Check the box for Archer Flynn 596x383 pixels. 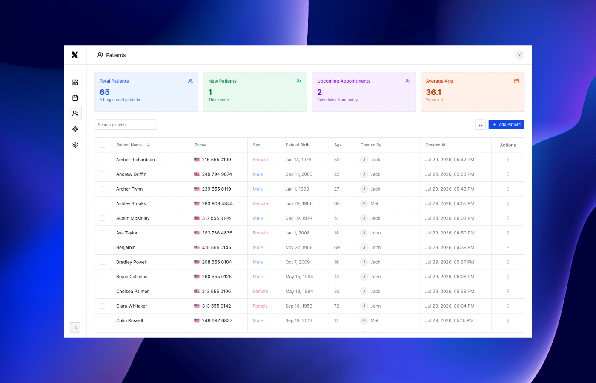(x=103, y=189)
